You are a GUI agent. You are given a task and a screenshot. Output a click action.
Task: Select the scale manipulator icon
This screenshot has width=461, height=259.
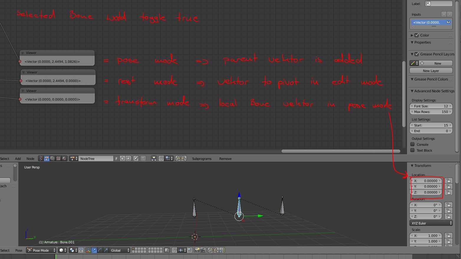pos(106,250)
